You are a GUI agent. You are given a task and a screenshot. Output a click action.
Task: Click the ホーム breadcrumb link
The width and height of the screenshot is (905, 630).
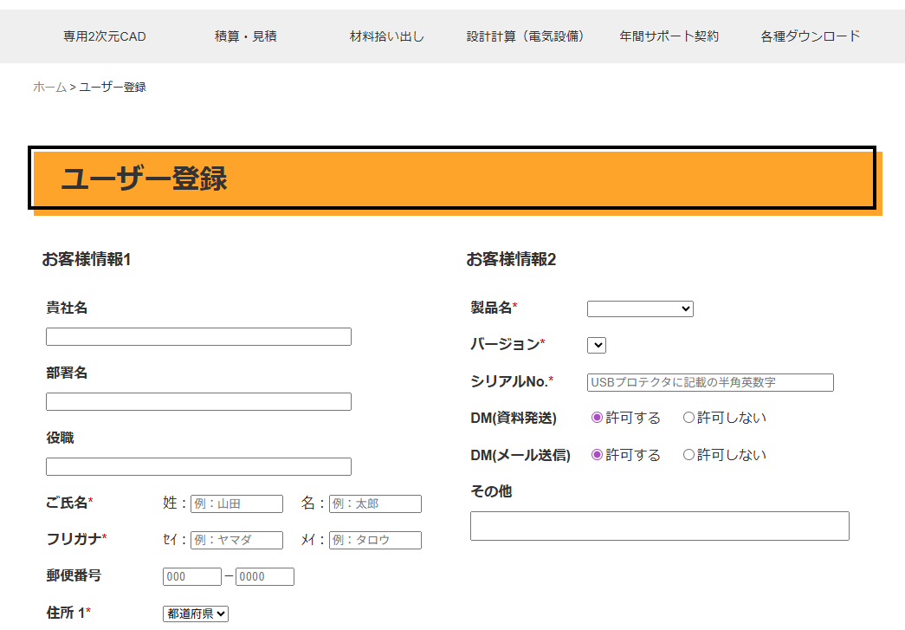coord(49,87)
